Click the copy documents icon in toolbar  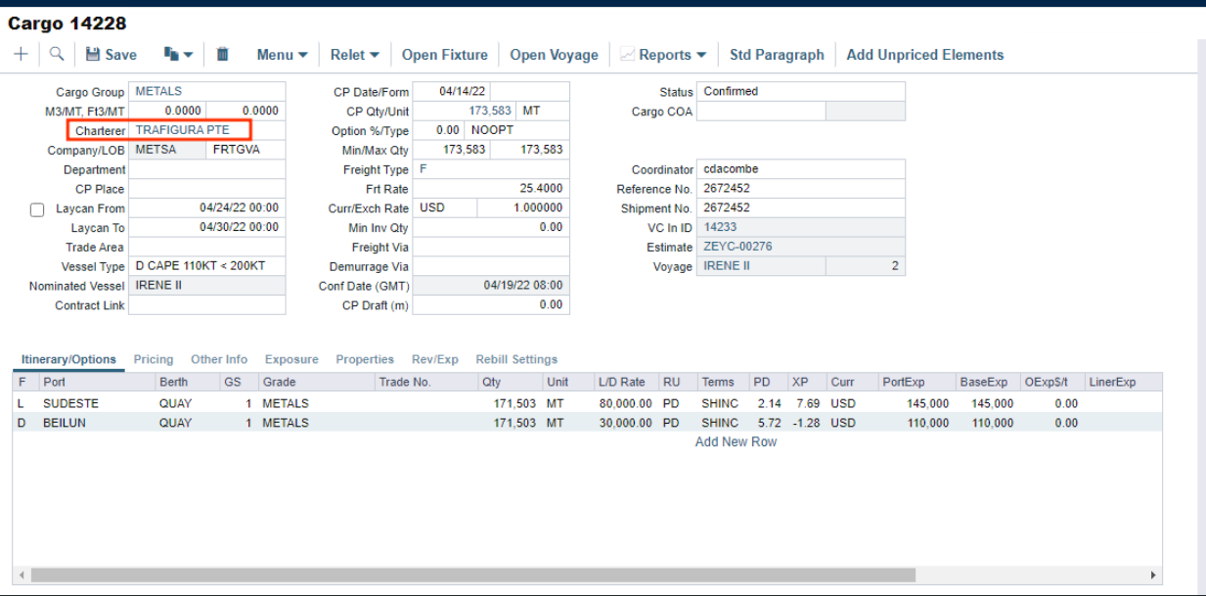(x=171, y=55)
